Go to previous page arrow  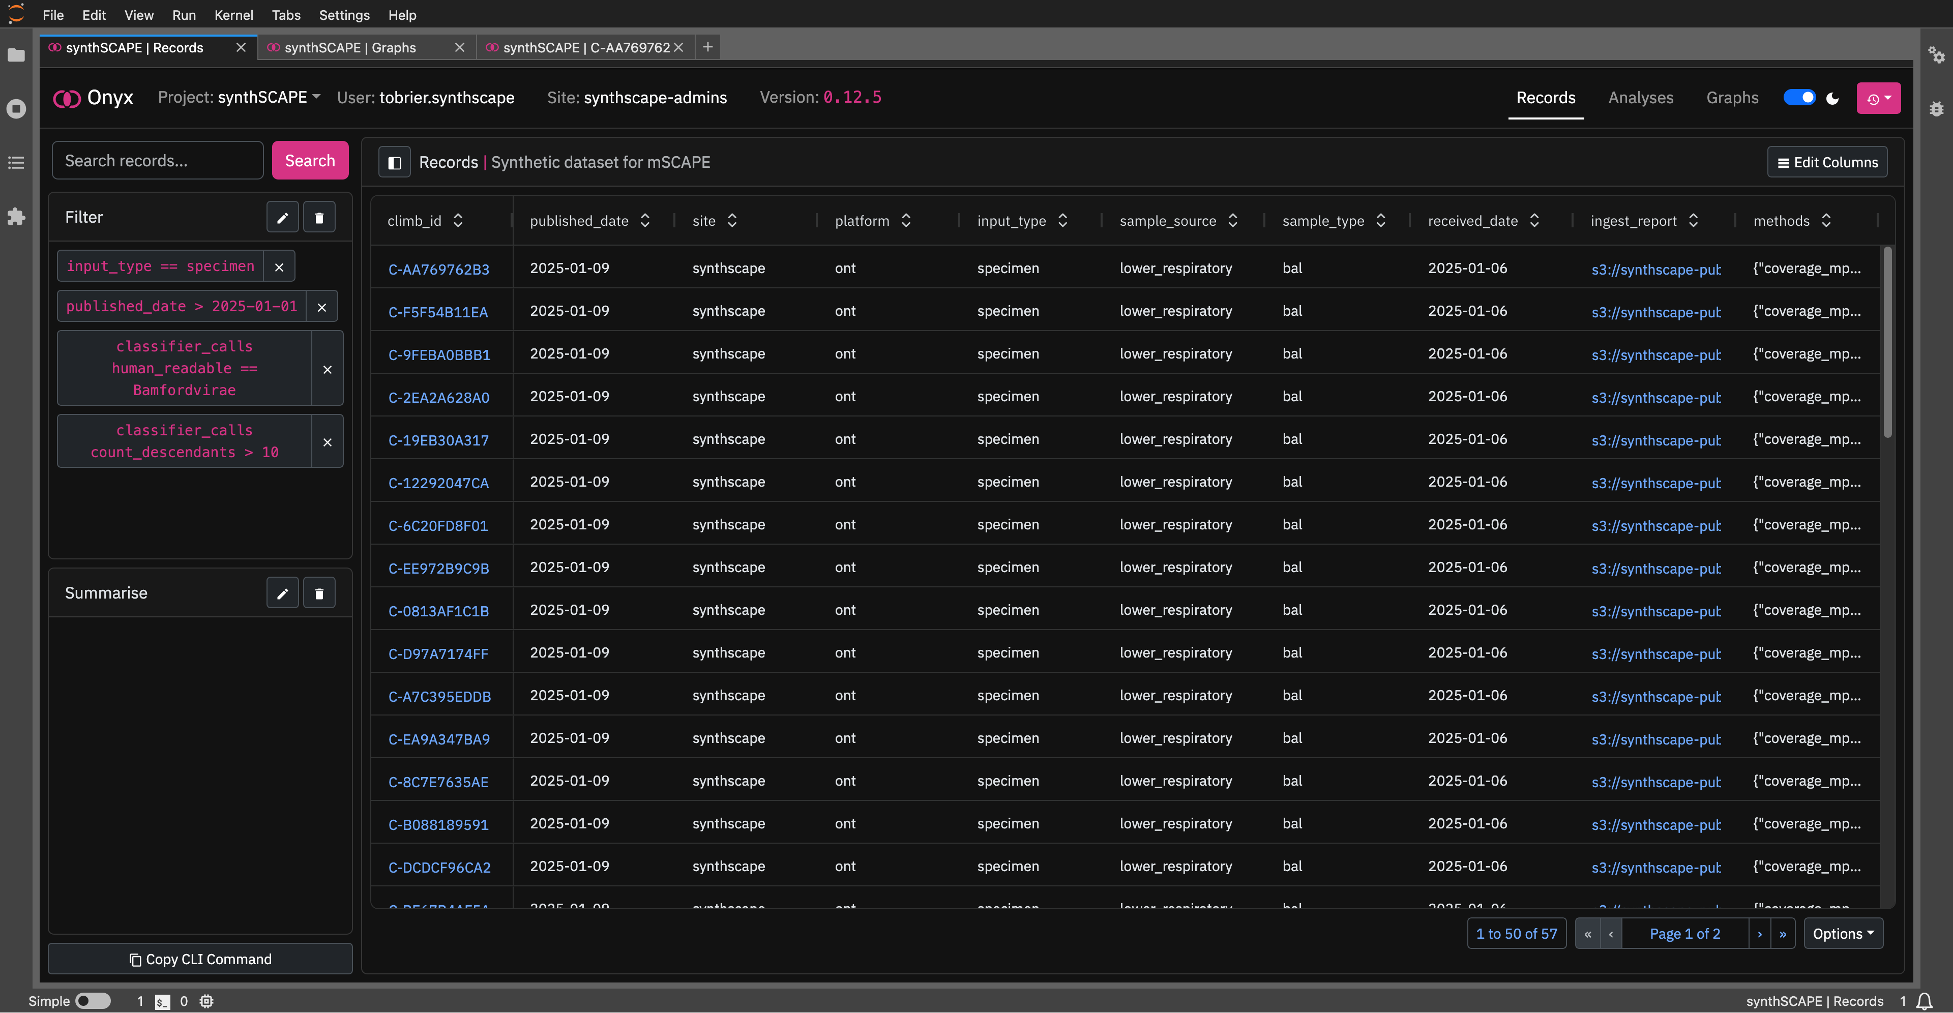[1611, 934]
